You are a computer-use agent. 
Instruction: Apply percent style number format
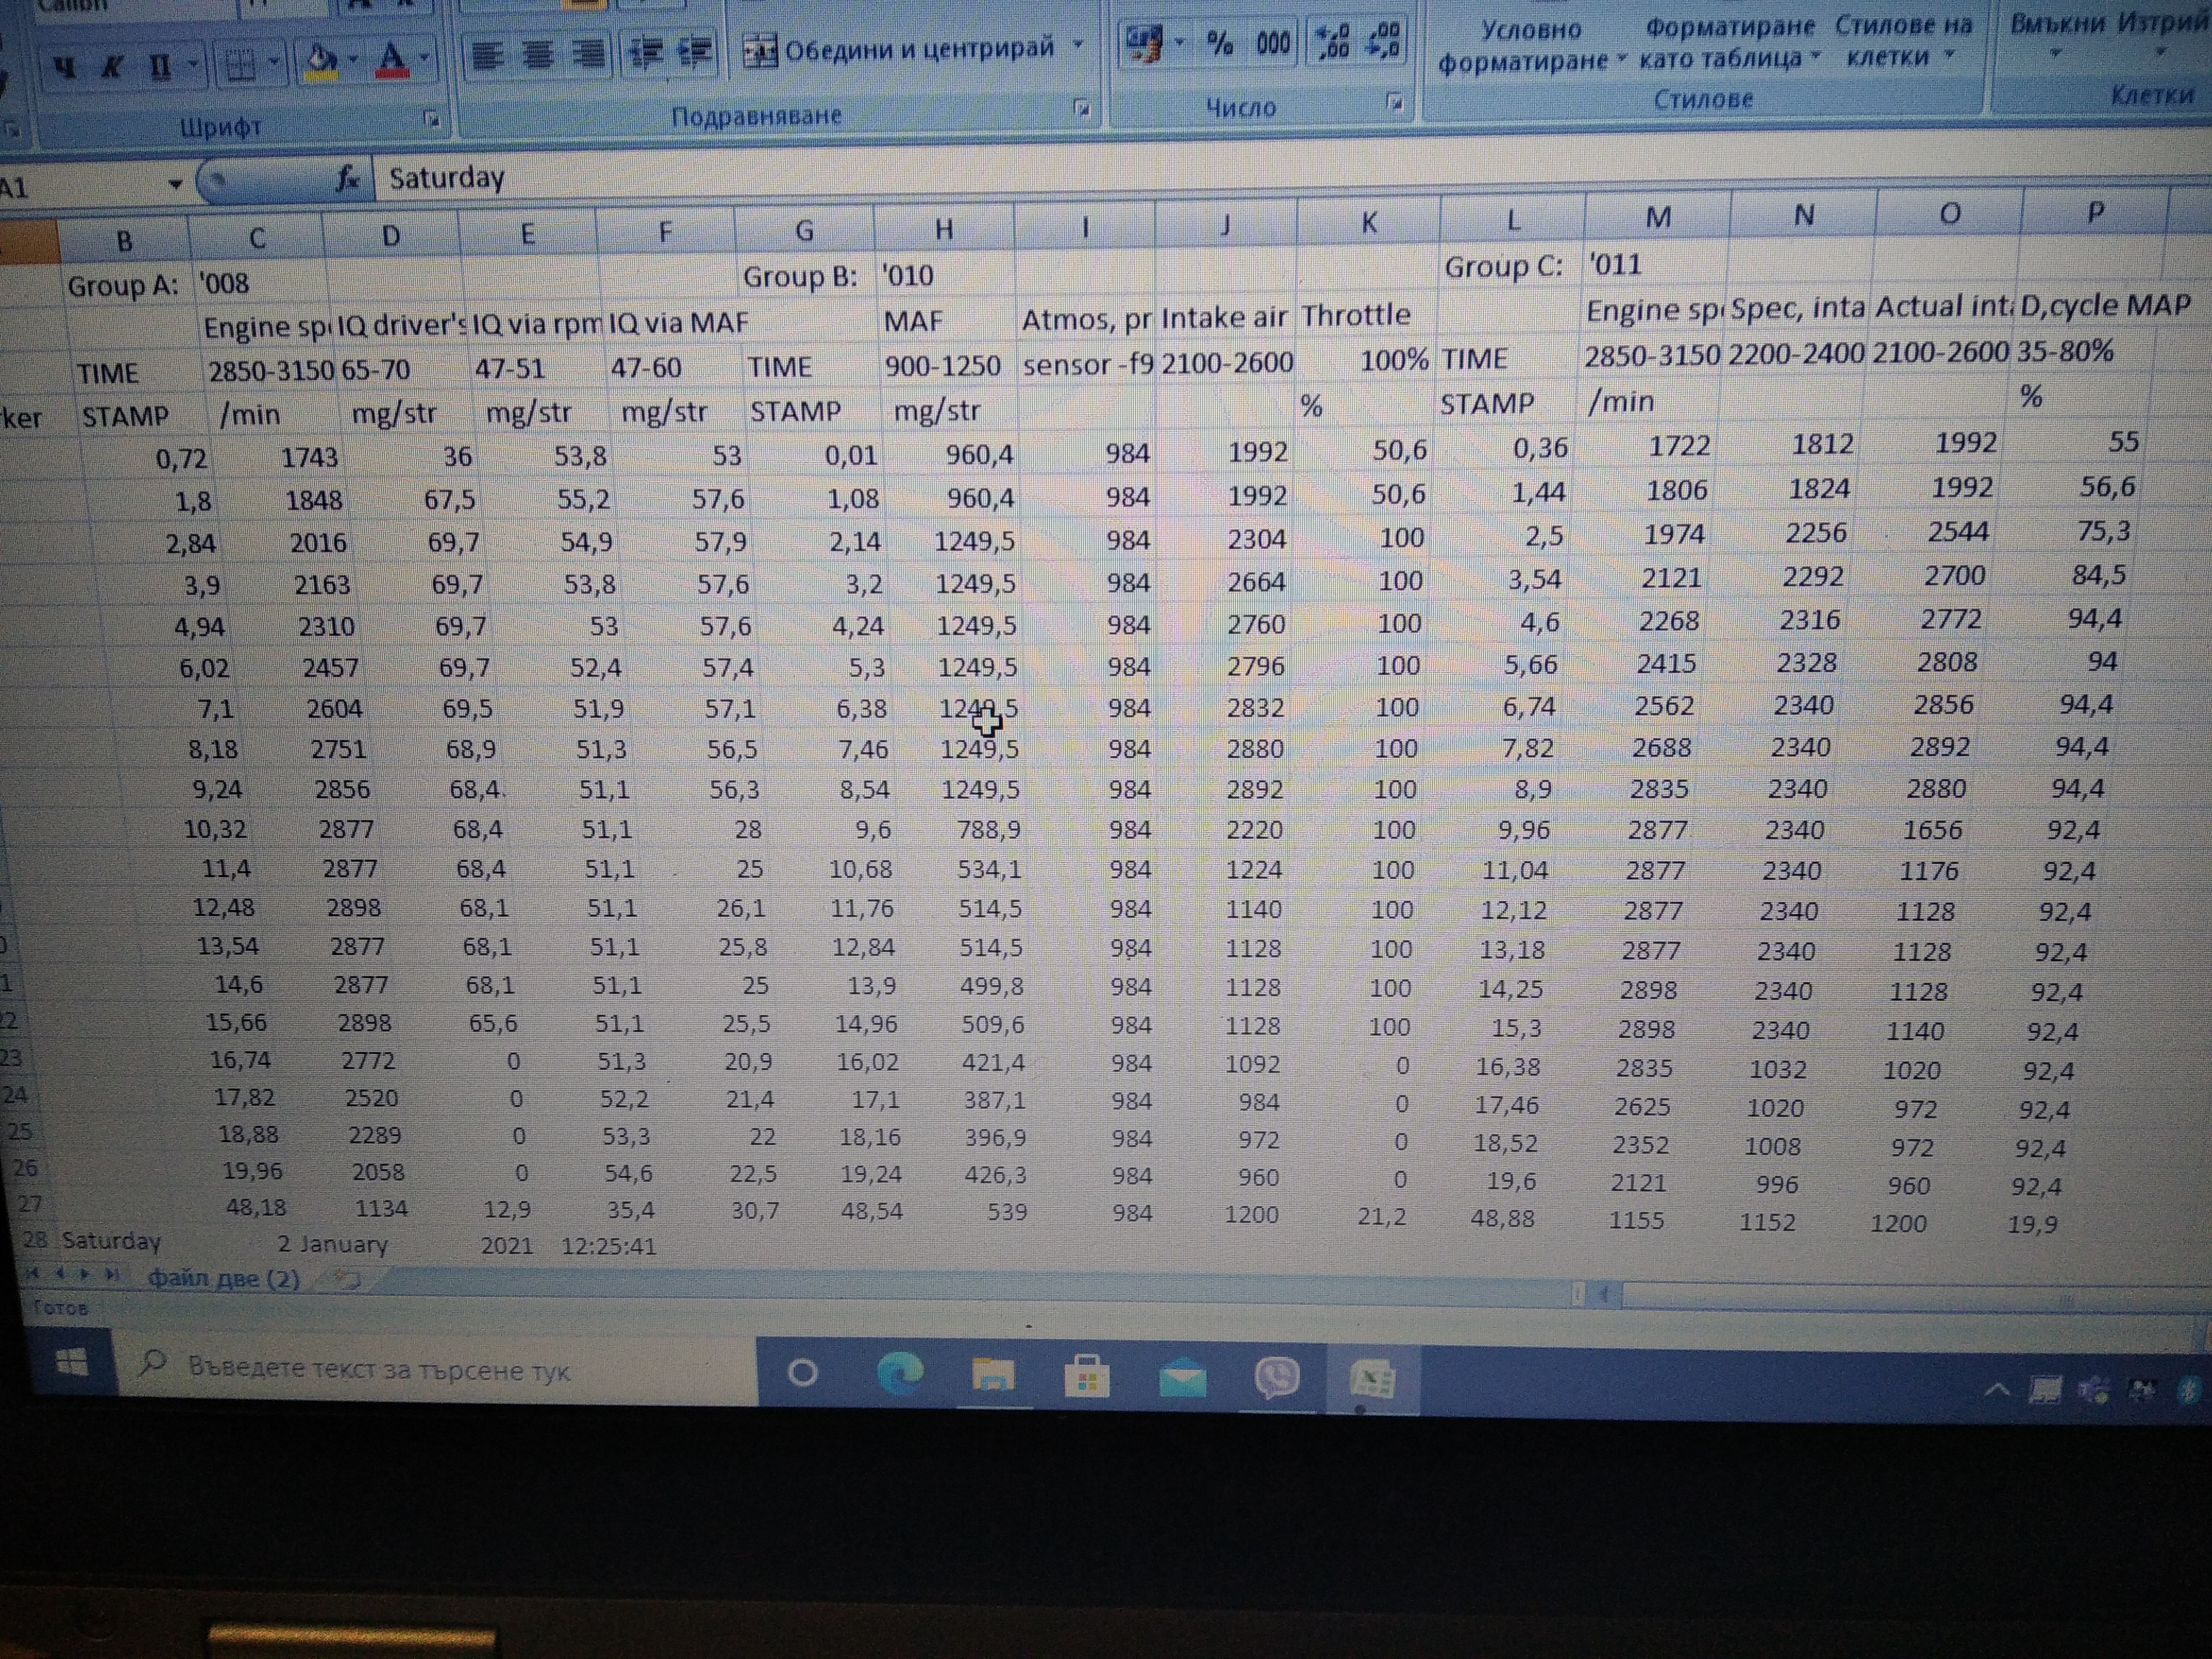pos(1219,43)
